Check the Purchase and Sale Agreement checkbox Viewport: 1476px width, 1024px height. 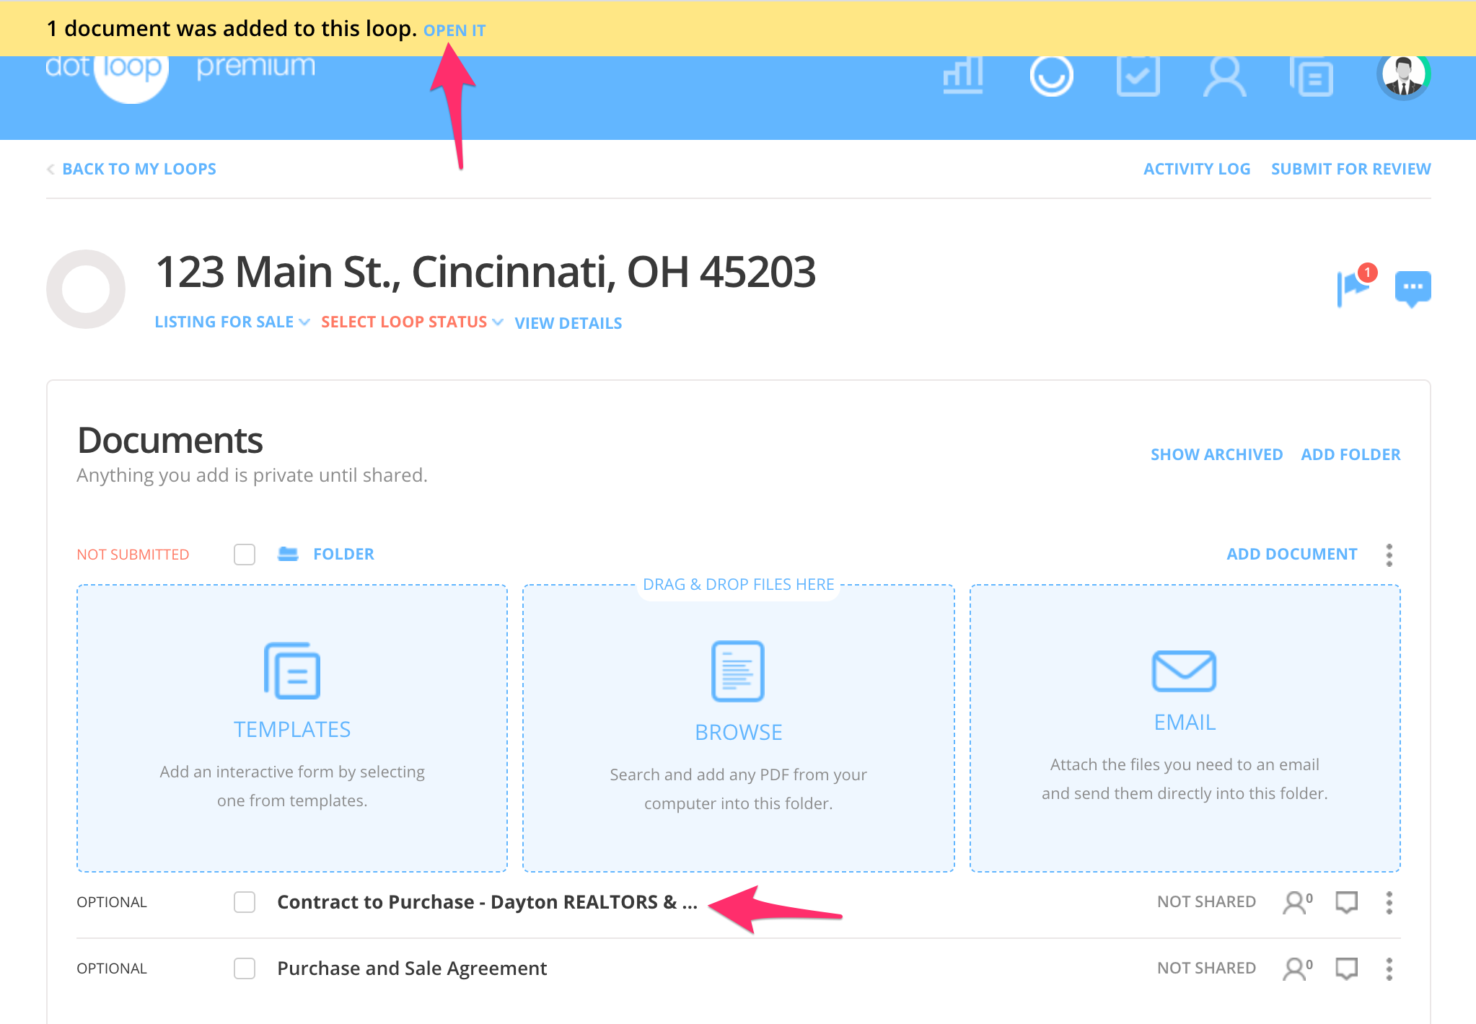click(x=245, y=968)
